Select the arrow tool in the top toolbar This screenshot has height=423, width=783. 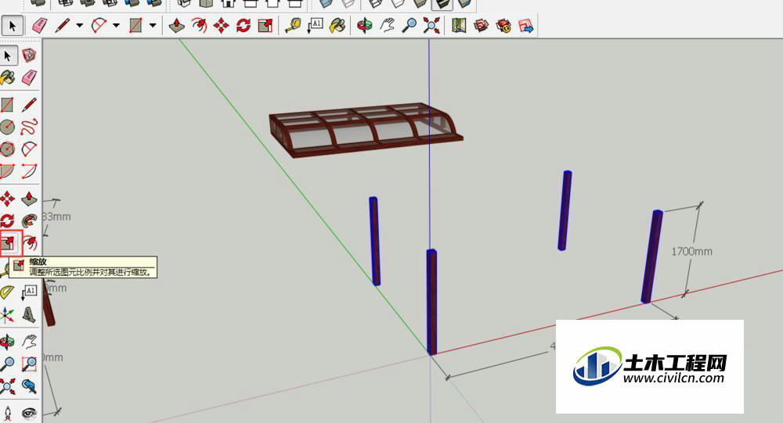pyautogui.click(x=12, y=26)
